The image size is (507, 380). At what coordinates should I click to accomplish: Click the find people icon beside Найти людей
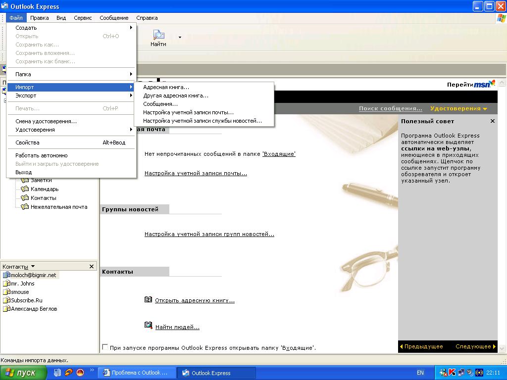[x=148, y=326]
